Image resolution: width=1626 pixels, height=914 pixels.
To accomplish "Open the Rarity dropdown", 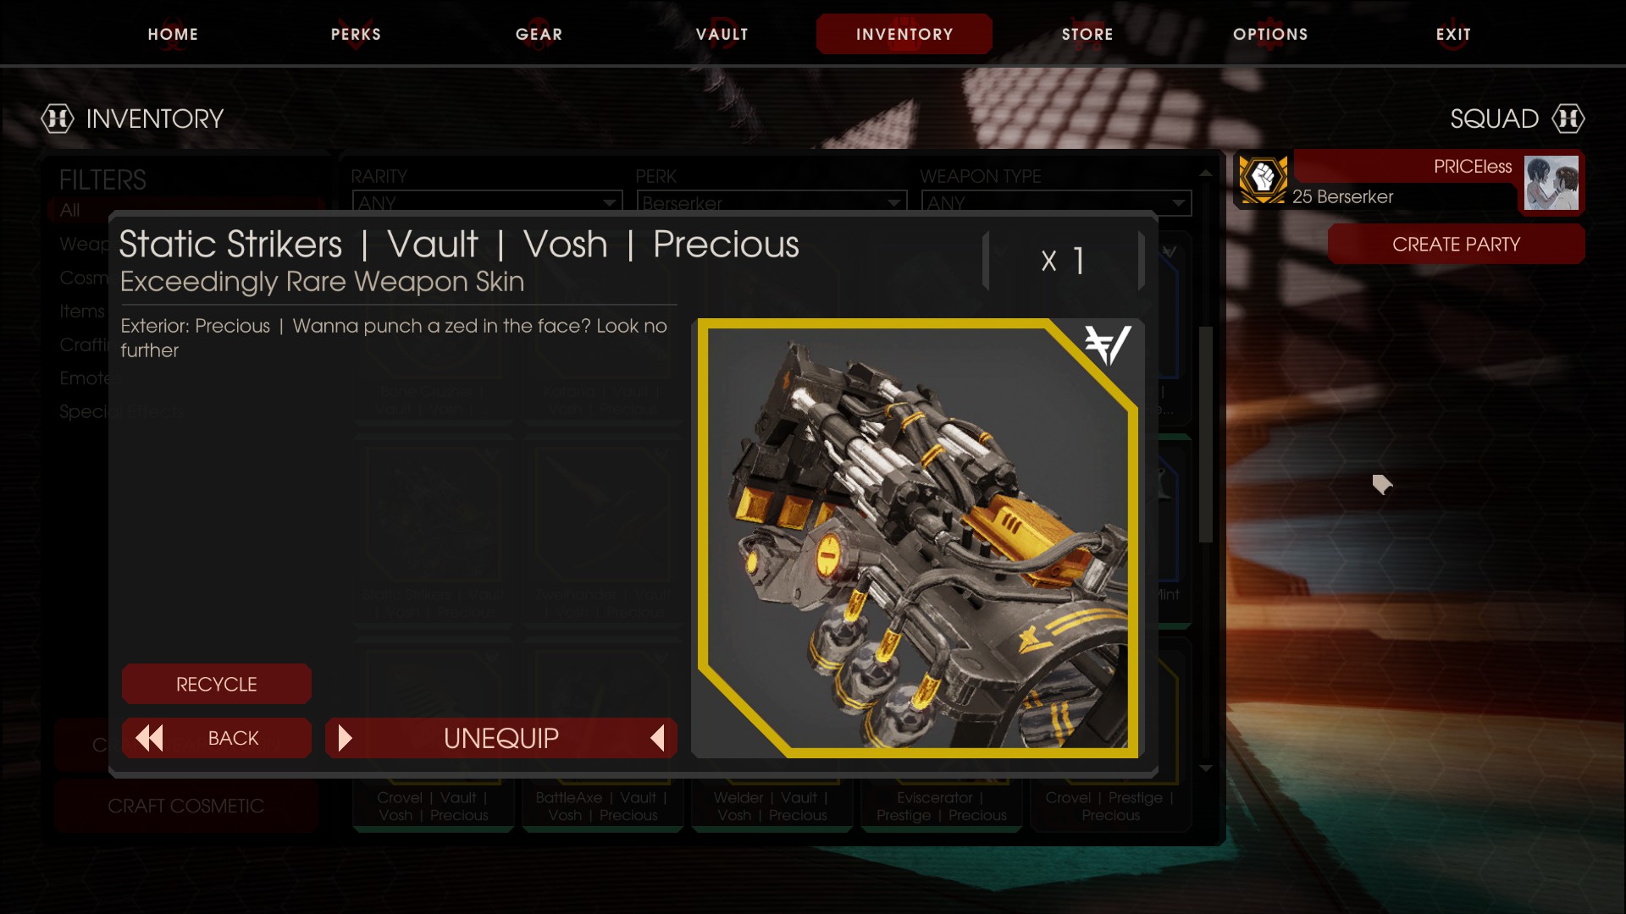I will click(x=487, y=202).
